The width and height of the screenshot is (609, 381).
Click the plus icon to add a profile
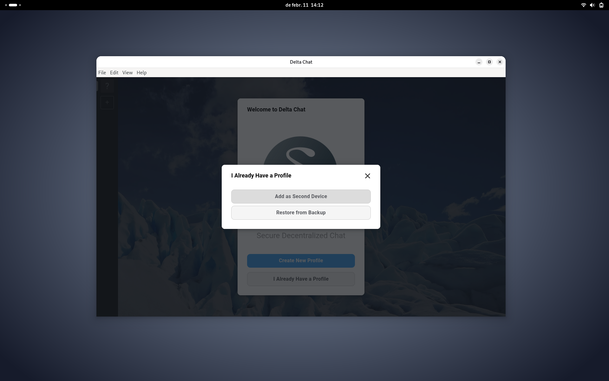pos(107,102)
